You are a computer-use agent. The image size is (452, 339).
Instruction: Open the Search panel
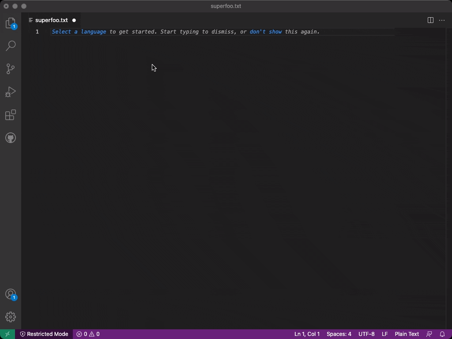point(11,46)
